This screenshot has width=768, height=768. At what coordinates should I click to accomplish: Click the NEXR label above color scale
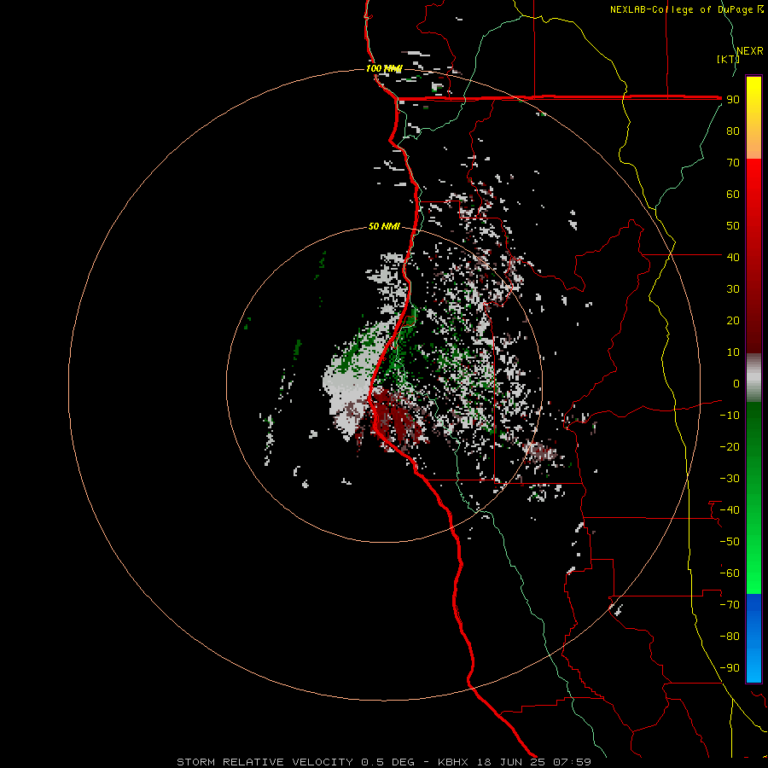(x=749, y=51)
